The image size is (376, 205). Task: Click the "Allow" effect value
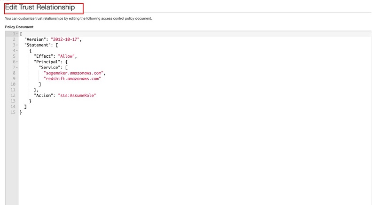(66, 56)
